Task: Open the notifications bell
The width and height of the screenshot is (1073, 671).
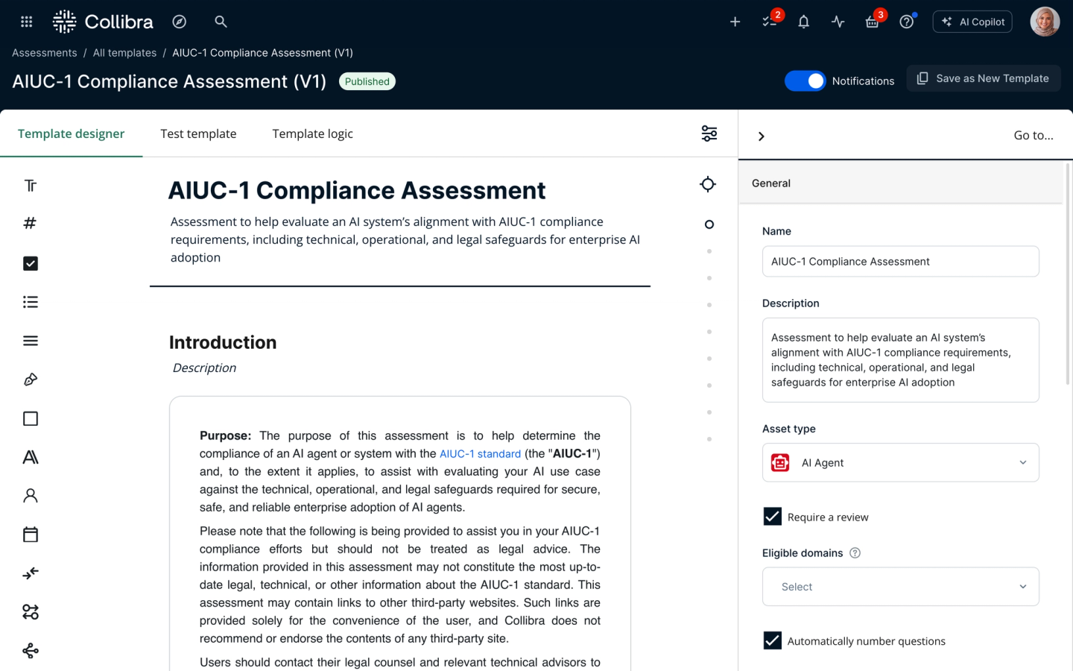Action: (x=803, y=22)
